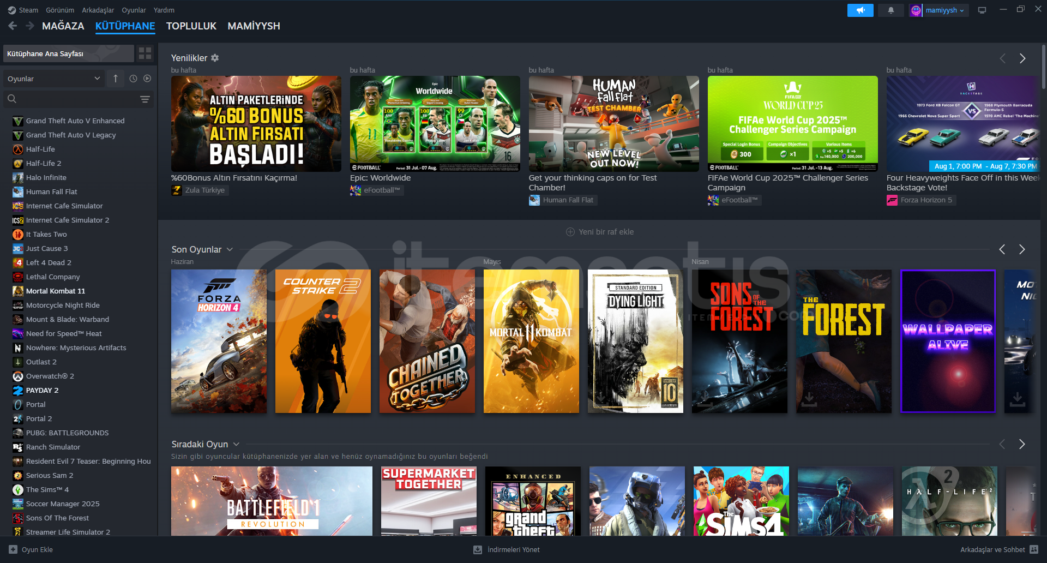The image size is (1047, 563).
Task: Open İndirmeleri Yönet downloads
Action: click(507, 549)
